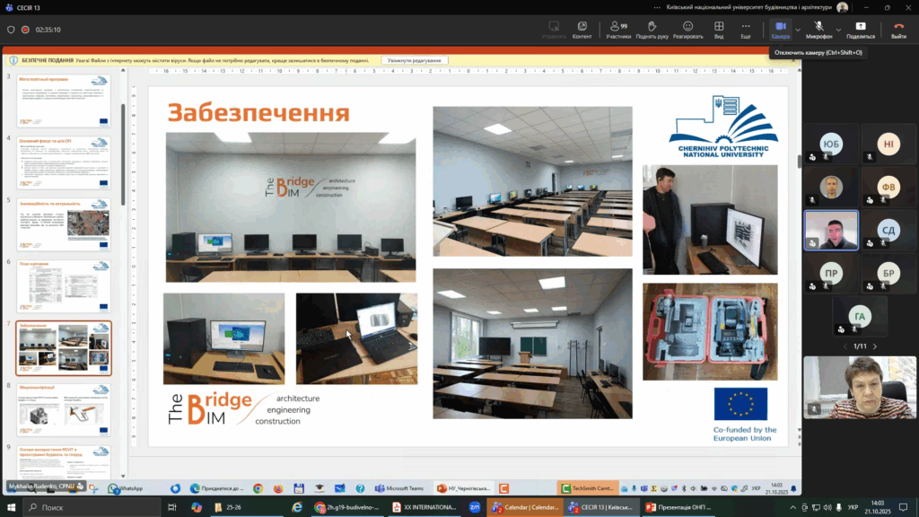Screen dimensions: 919x517
Task: Go to next page of participants
Action: pos(875,346)
